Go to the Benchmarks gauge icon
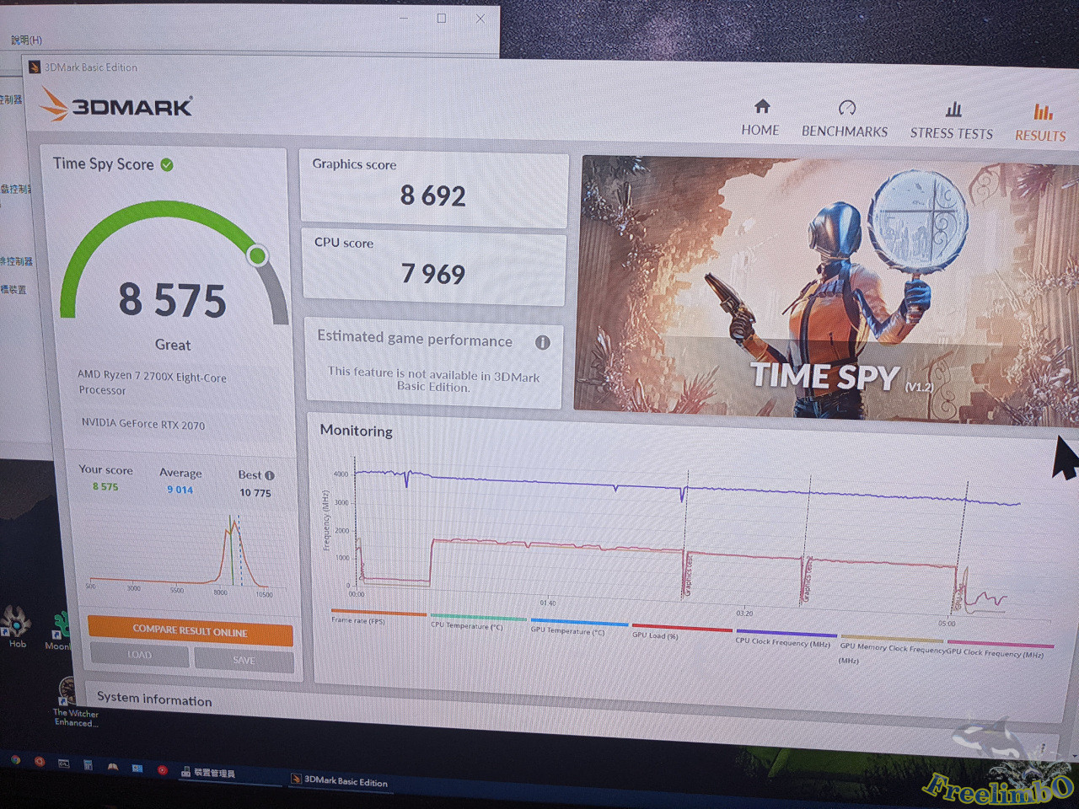Screen dimensions: 1079x809 pos(846,108)
